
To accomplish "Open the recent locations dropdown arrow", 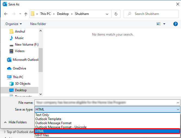I will coord(20,14).
